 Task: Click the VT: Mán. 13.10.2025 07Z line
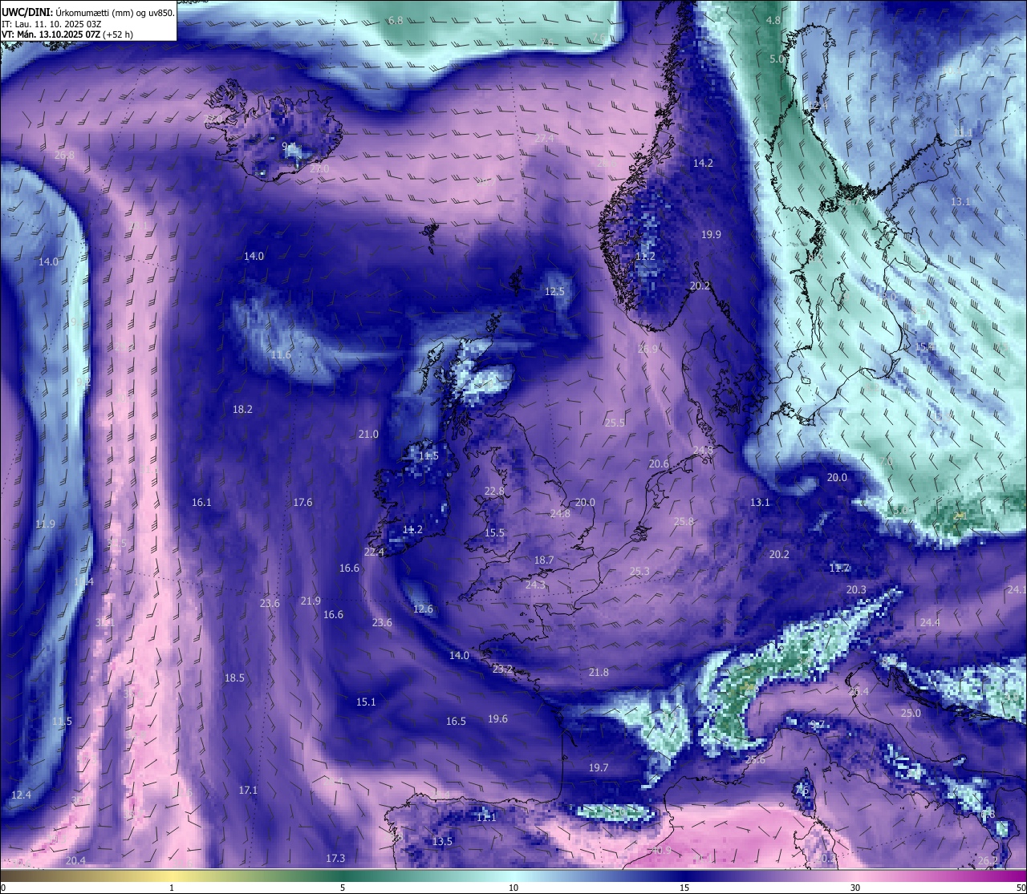[67, 34]
